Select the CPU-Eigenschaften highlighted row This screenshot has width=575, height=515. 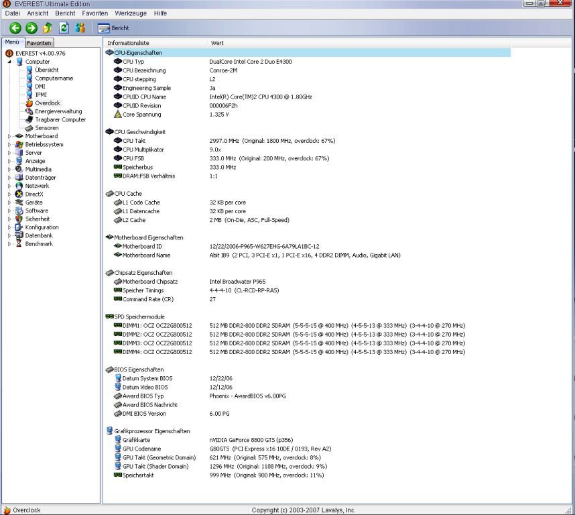click(308, 53)
